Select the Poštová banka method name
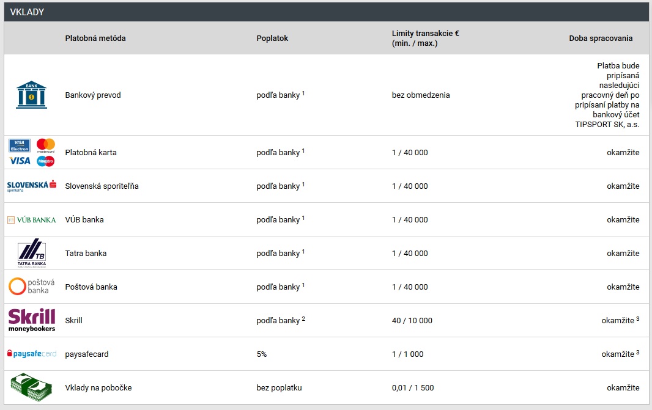Viewport: 652px width, 410px height. click(91, 287)
